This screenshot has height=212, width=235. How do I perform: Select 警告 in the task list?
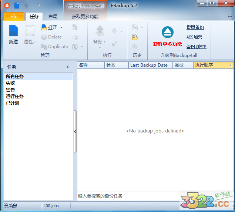coord(38,90)
